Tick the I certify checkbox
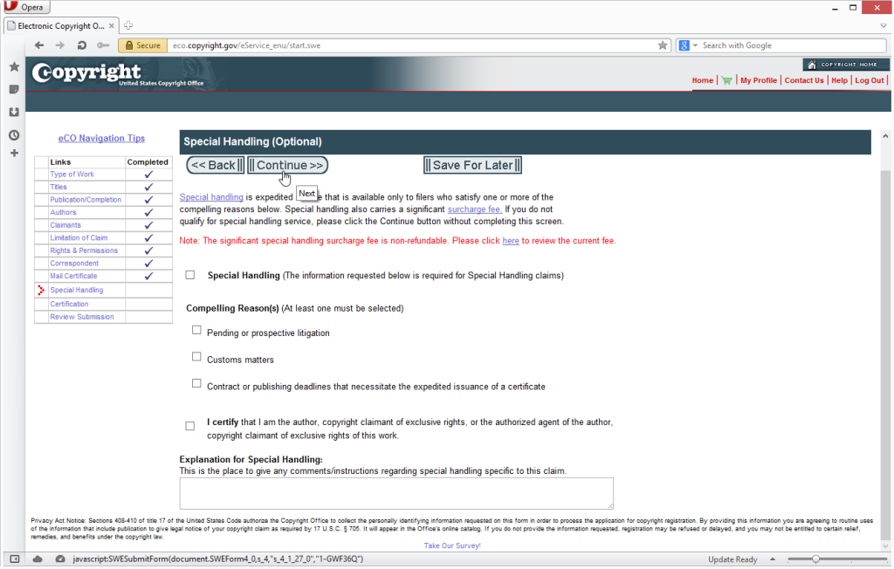894x569 pixels. pos(189,426)
